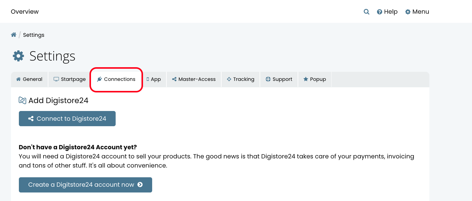Open the Master-Access tab
Screen dimensions: 472x201
pos(194,79)
